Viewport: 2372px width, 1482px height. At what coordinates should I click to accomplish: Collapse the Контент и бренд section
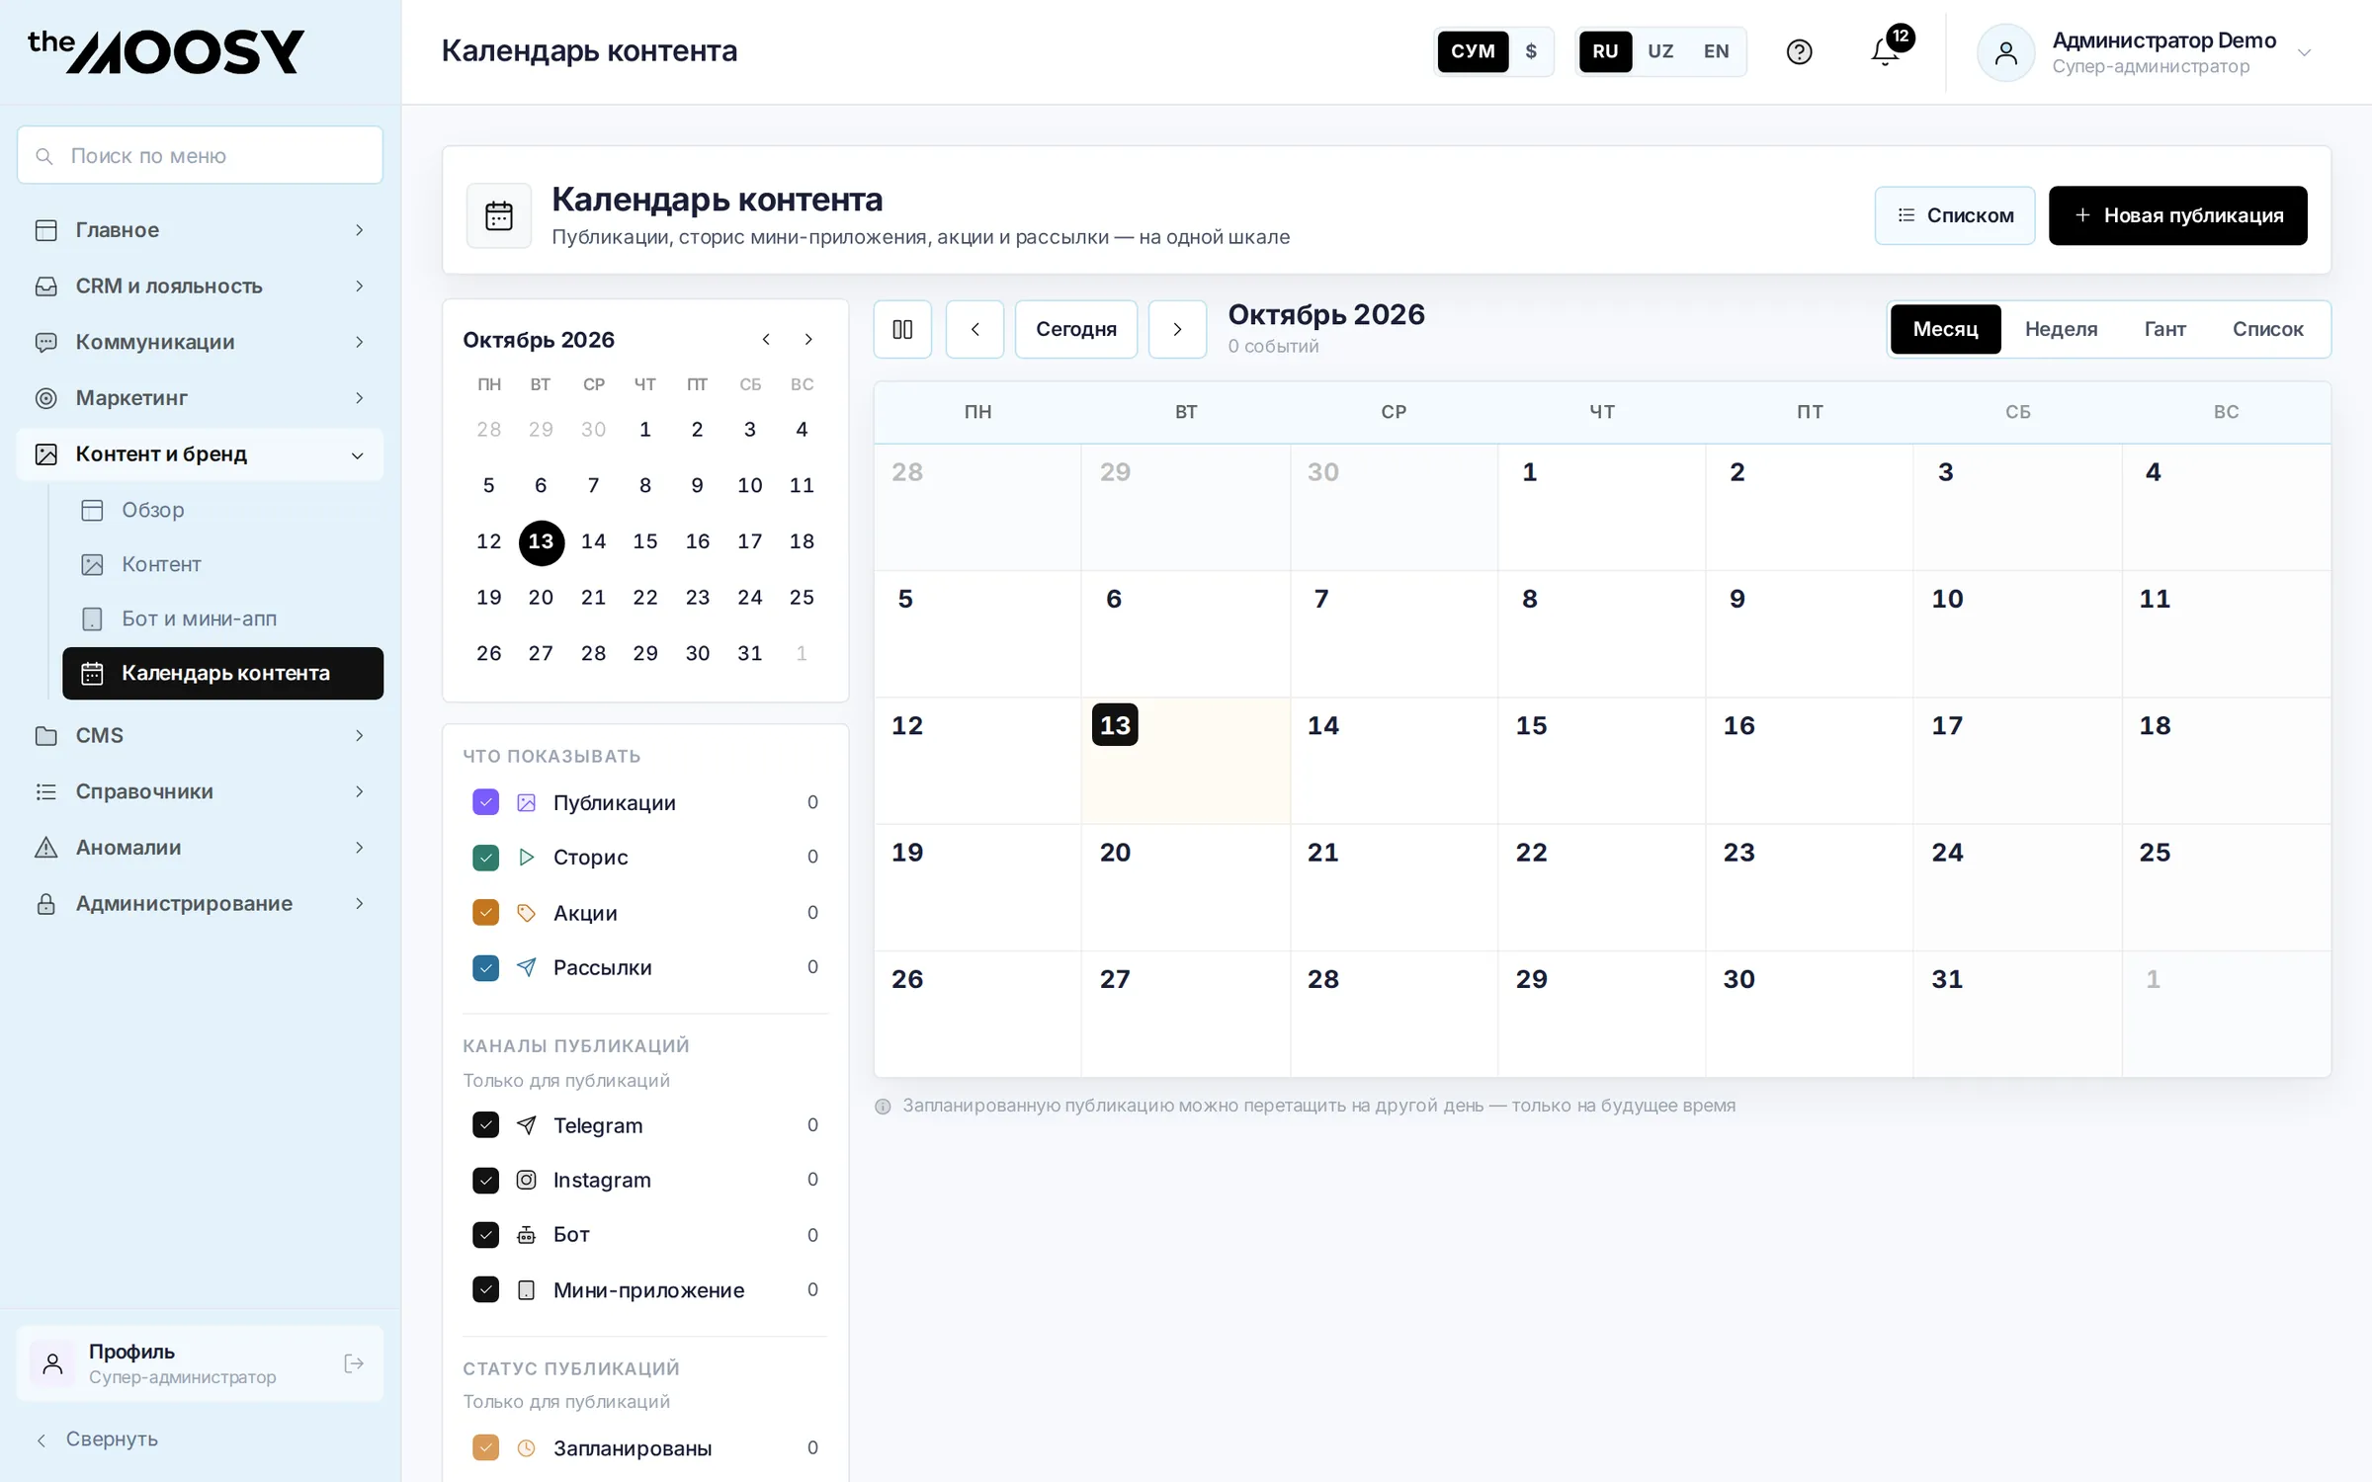(x=200, y=454)
